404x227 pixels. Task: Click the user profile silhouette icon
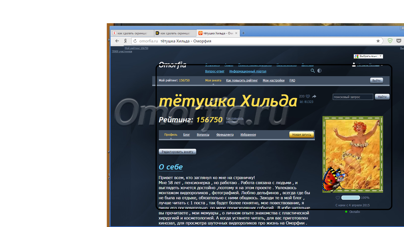(354, 65)
